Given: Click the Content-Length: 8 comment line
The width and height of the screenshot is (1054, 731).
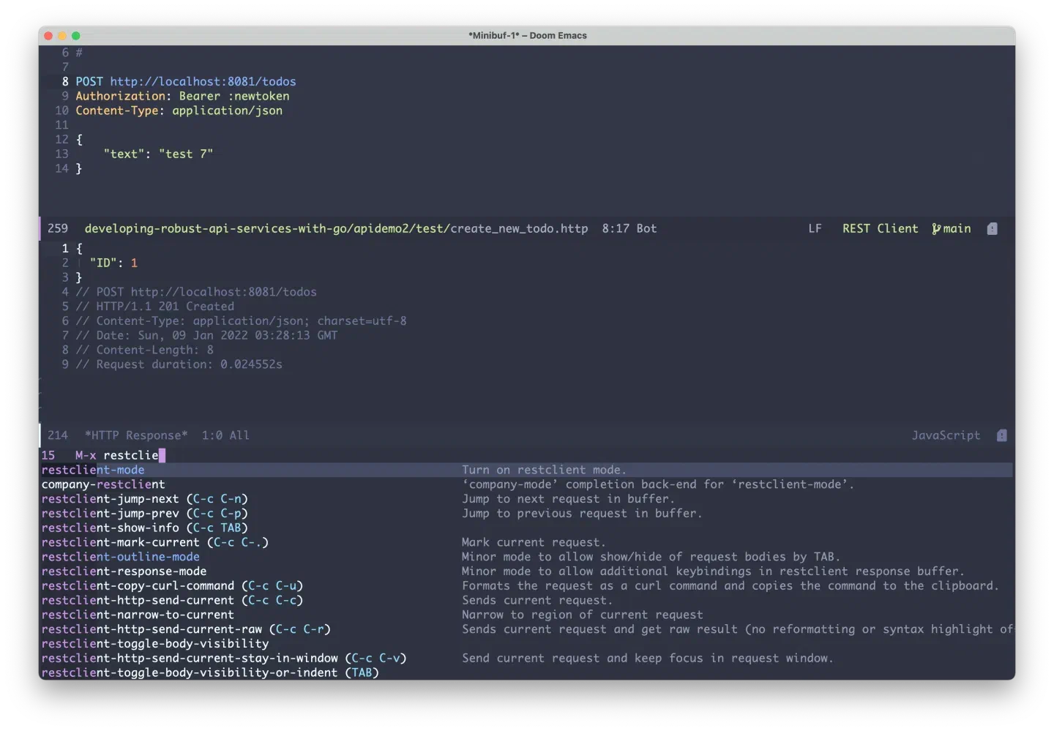Looking at the screenshot, I should point(145,350).
